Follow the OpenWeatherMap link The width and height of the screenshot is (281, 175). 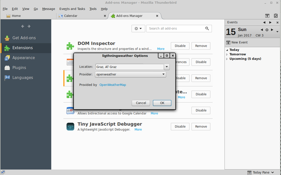tap(113, 85)
